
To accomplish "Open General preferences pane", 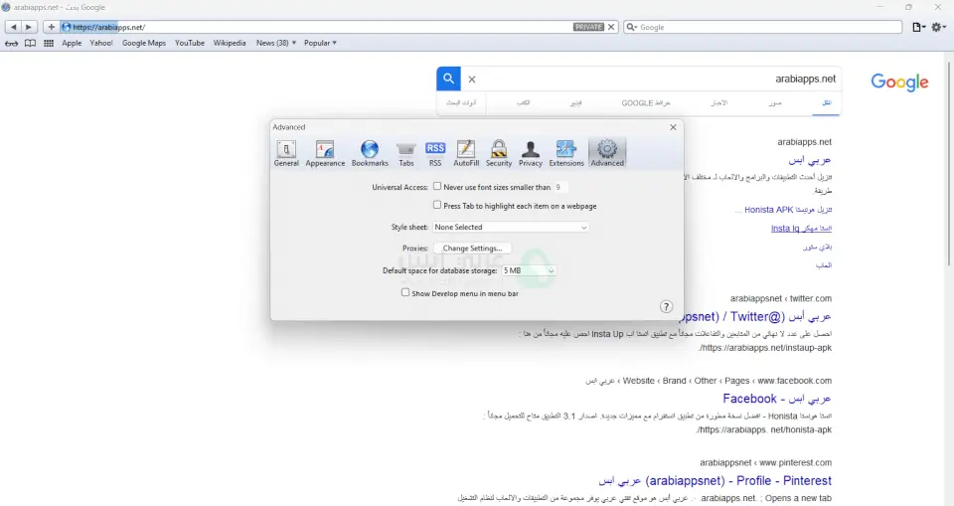I will click(286, 153).
